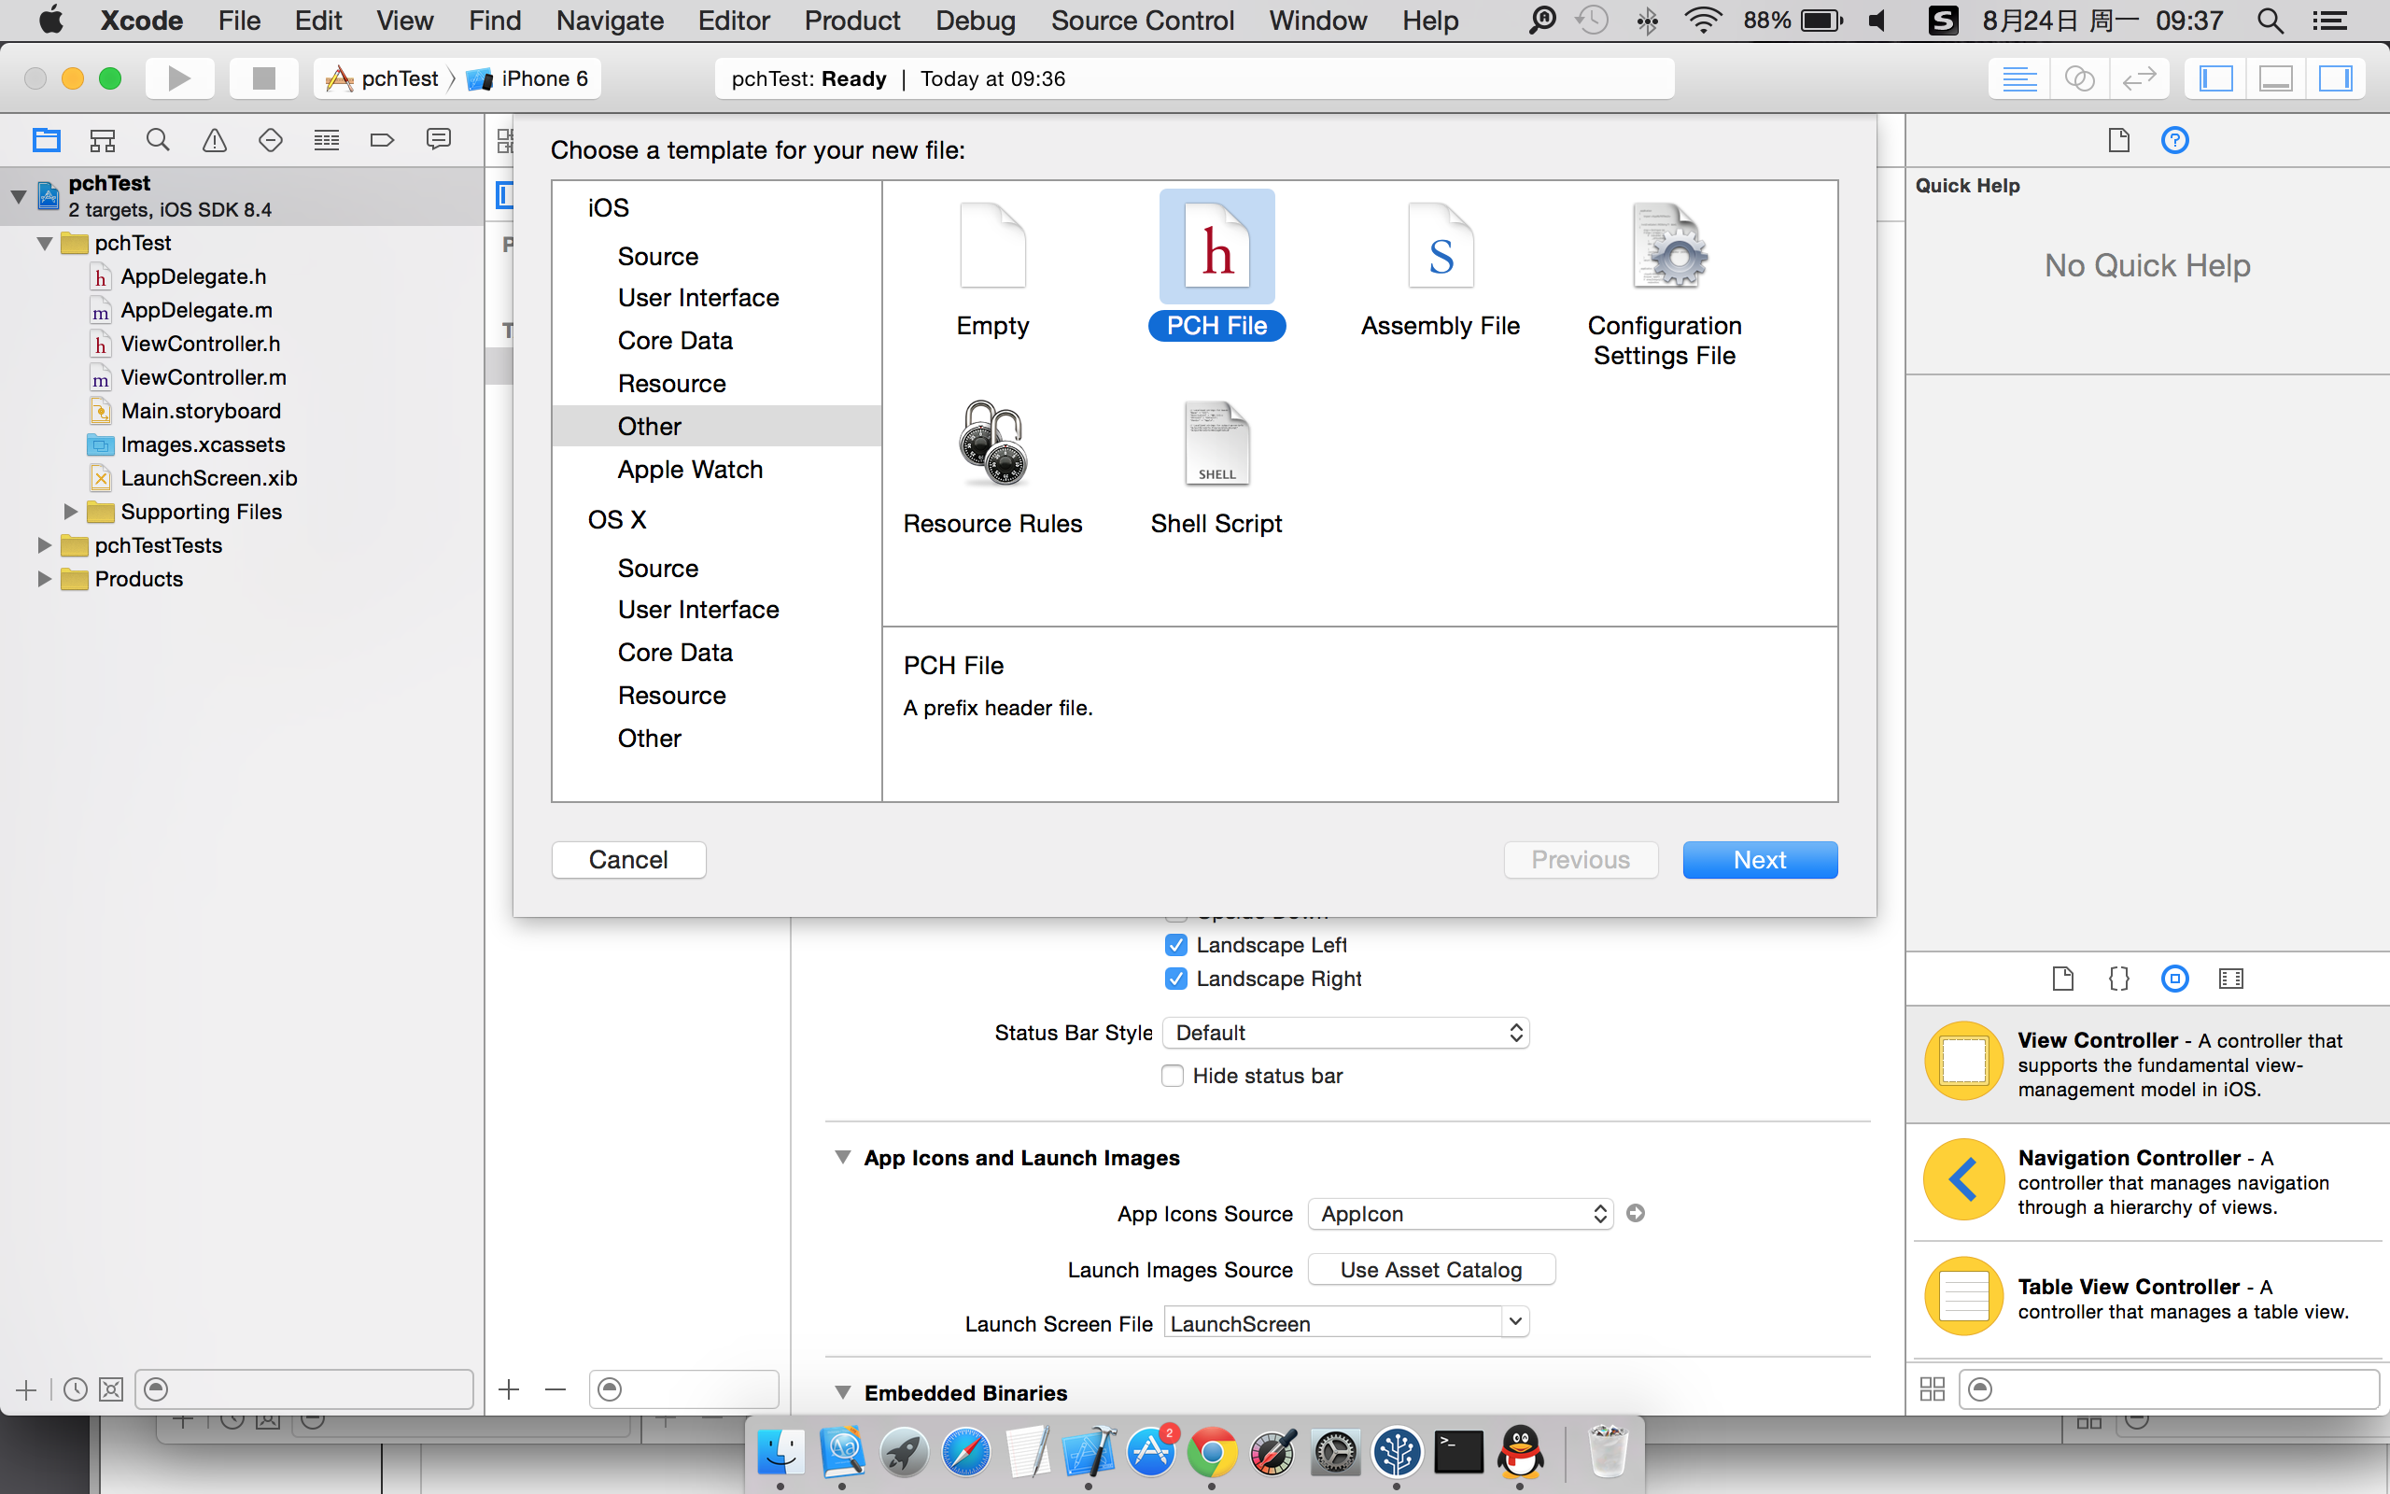Expand the Supporting Files group
This screenshot has width=2390, height=1494.
(70, 512)
